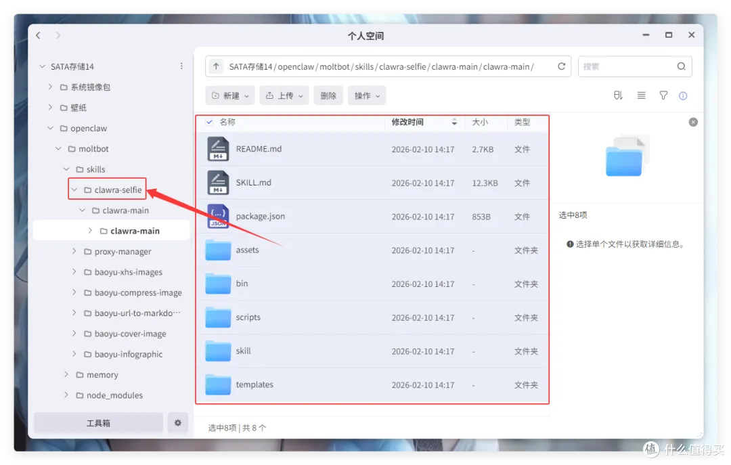Click the bin folder icon

[x=218, y=283]
